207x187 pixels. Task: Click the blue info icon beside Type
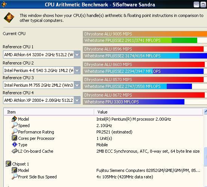pyautogui.click(x=15, y=144)
